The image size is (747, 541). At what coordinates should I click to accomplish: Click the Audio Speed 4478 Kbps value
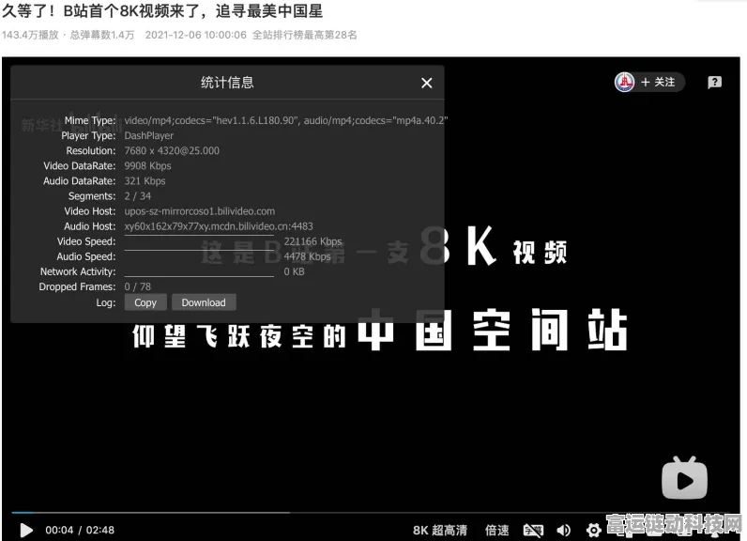pyautogui.click(x=307, y=256)
